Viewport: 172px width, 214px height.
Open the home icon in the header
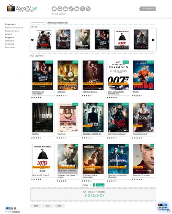tap(54, 9)
